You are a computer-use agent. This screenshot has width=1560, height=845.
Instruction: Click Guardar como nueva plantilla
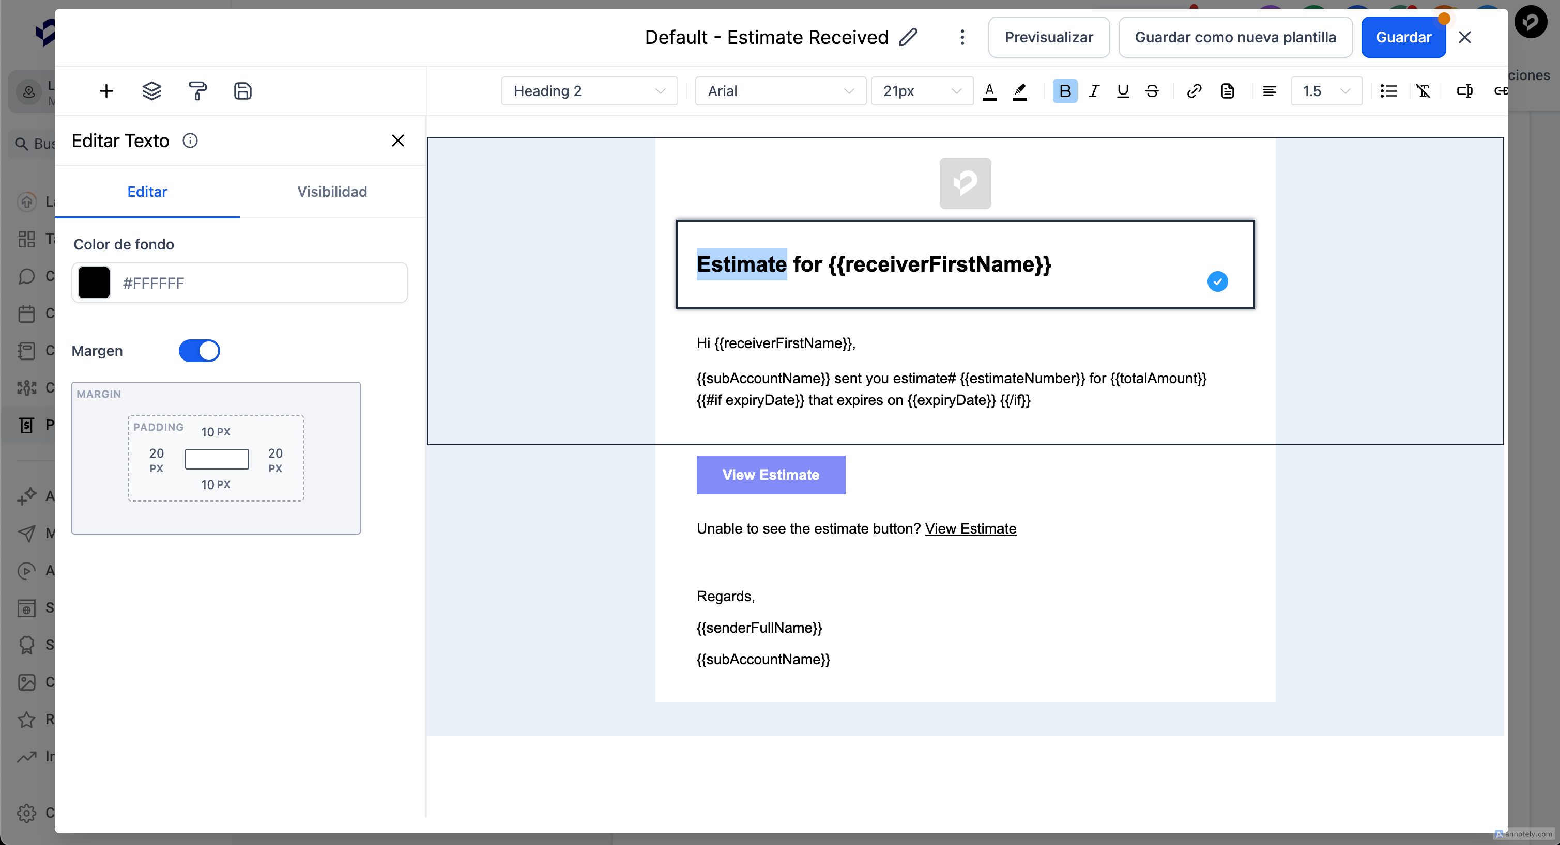tap(1235, 37)
